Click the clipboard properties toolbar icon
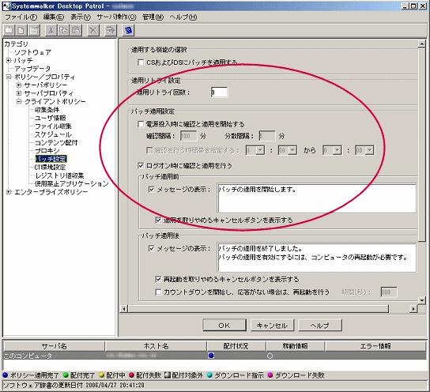Image resolution: width=430 pixels, height=392 pixels. point(34,30)
